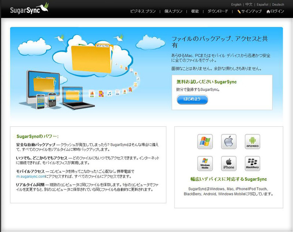Click the モバイルアクセス bold text
The image size is (293, 232).
pyautogui.click(x=30, y=171)
